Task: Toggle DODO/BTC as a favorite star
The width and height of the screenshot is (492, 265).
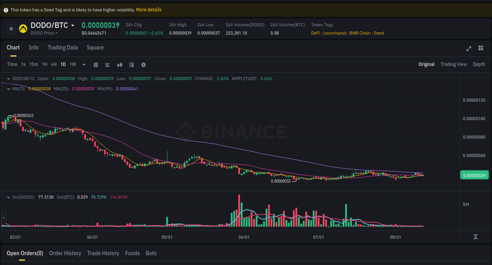Action: (11, 28)
